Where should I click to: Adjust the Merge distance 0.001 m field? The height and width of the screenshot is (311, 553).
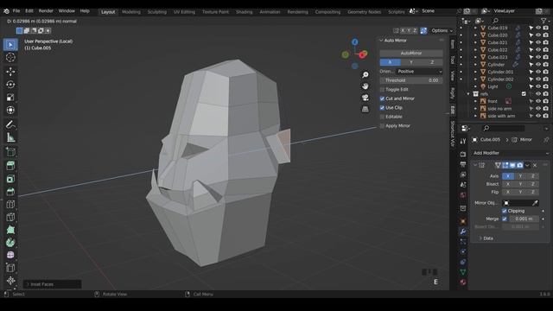coord(524,219)
